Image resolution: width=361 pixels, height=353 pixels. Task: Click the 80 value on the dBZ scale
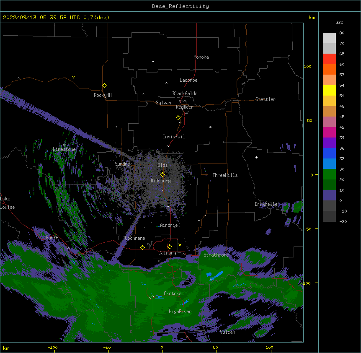pos(342,33)
